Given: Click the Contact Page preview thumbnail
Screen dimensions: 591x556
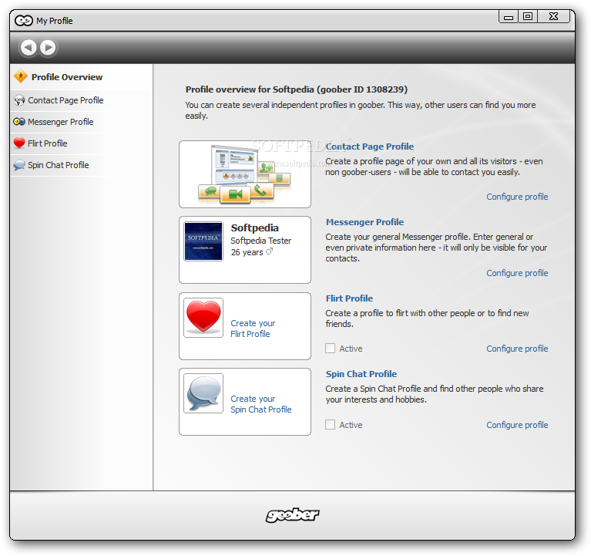Looking at the screenshot, I should (245, 174).
